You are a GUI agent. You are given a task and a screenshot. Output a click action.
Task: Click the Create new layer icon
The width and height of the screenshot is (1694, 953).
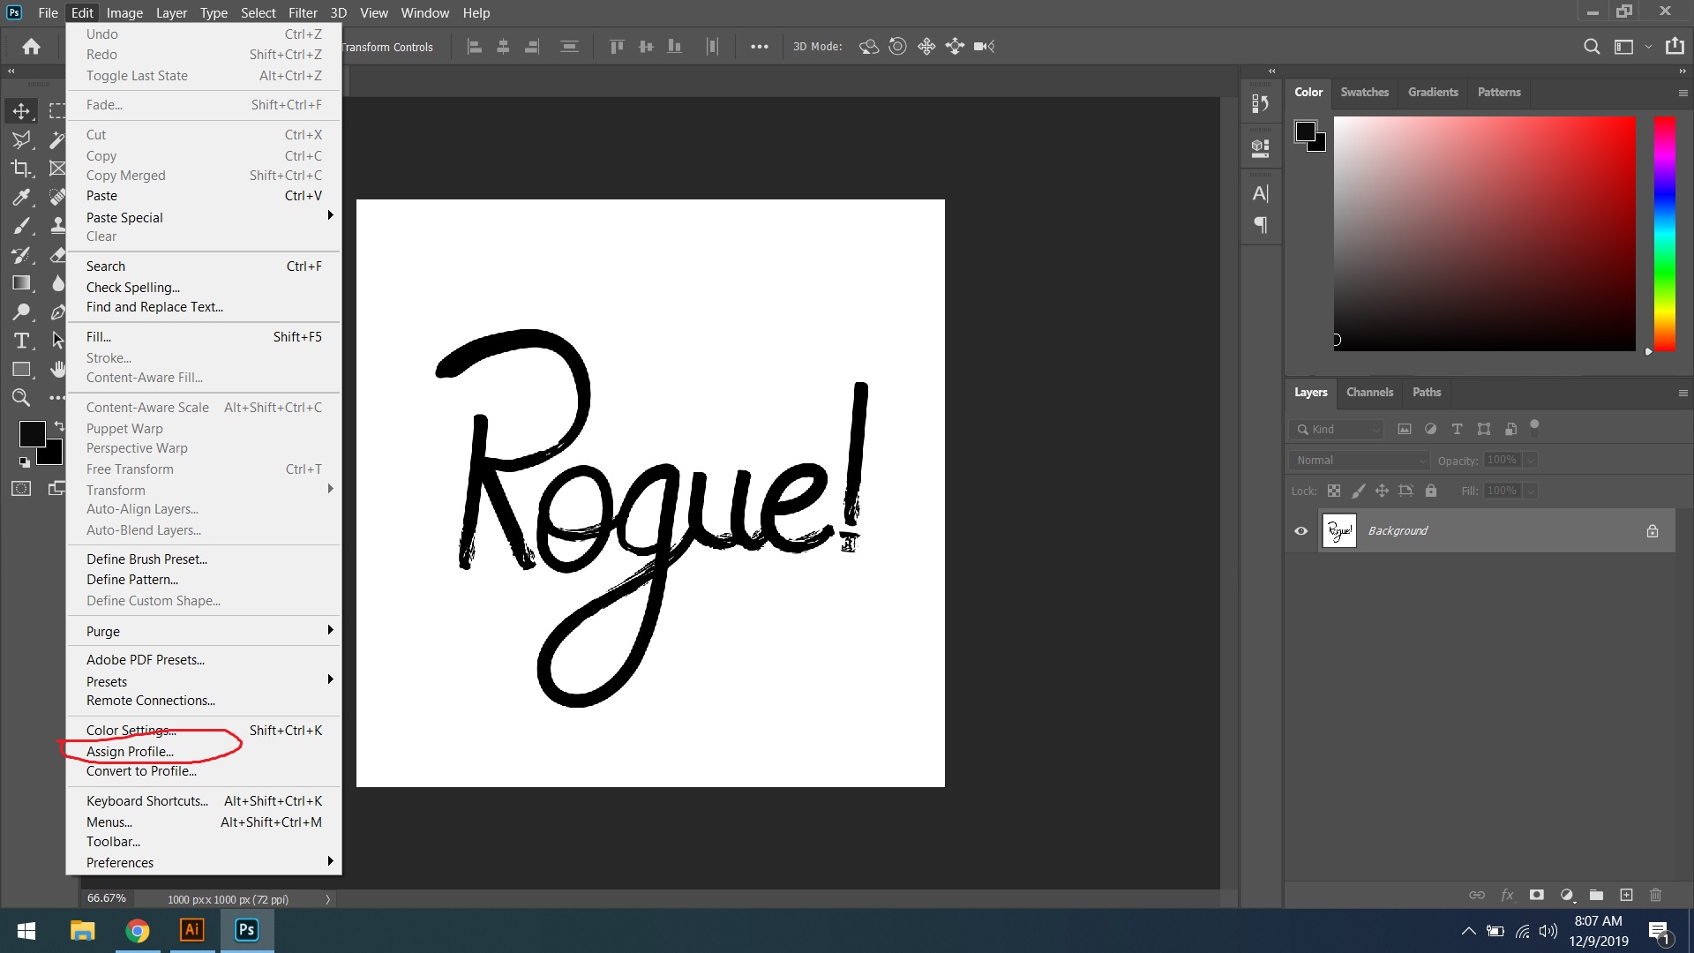point(1626,895)
